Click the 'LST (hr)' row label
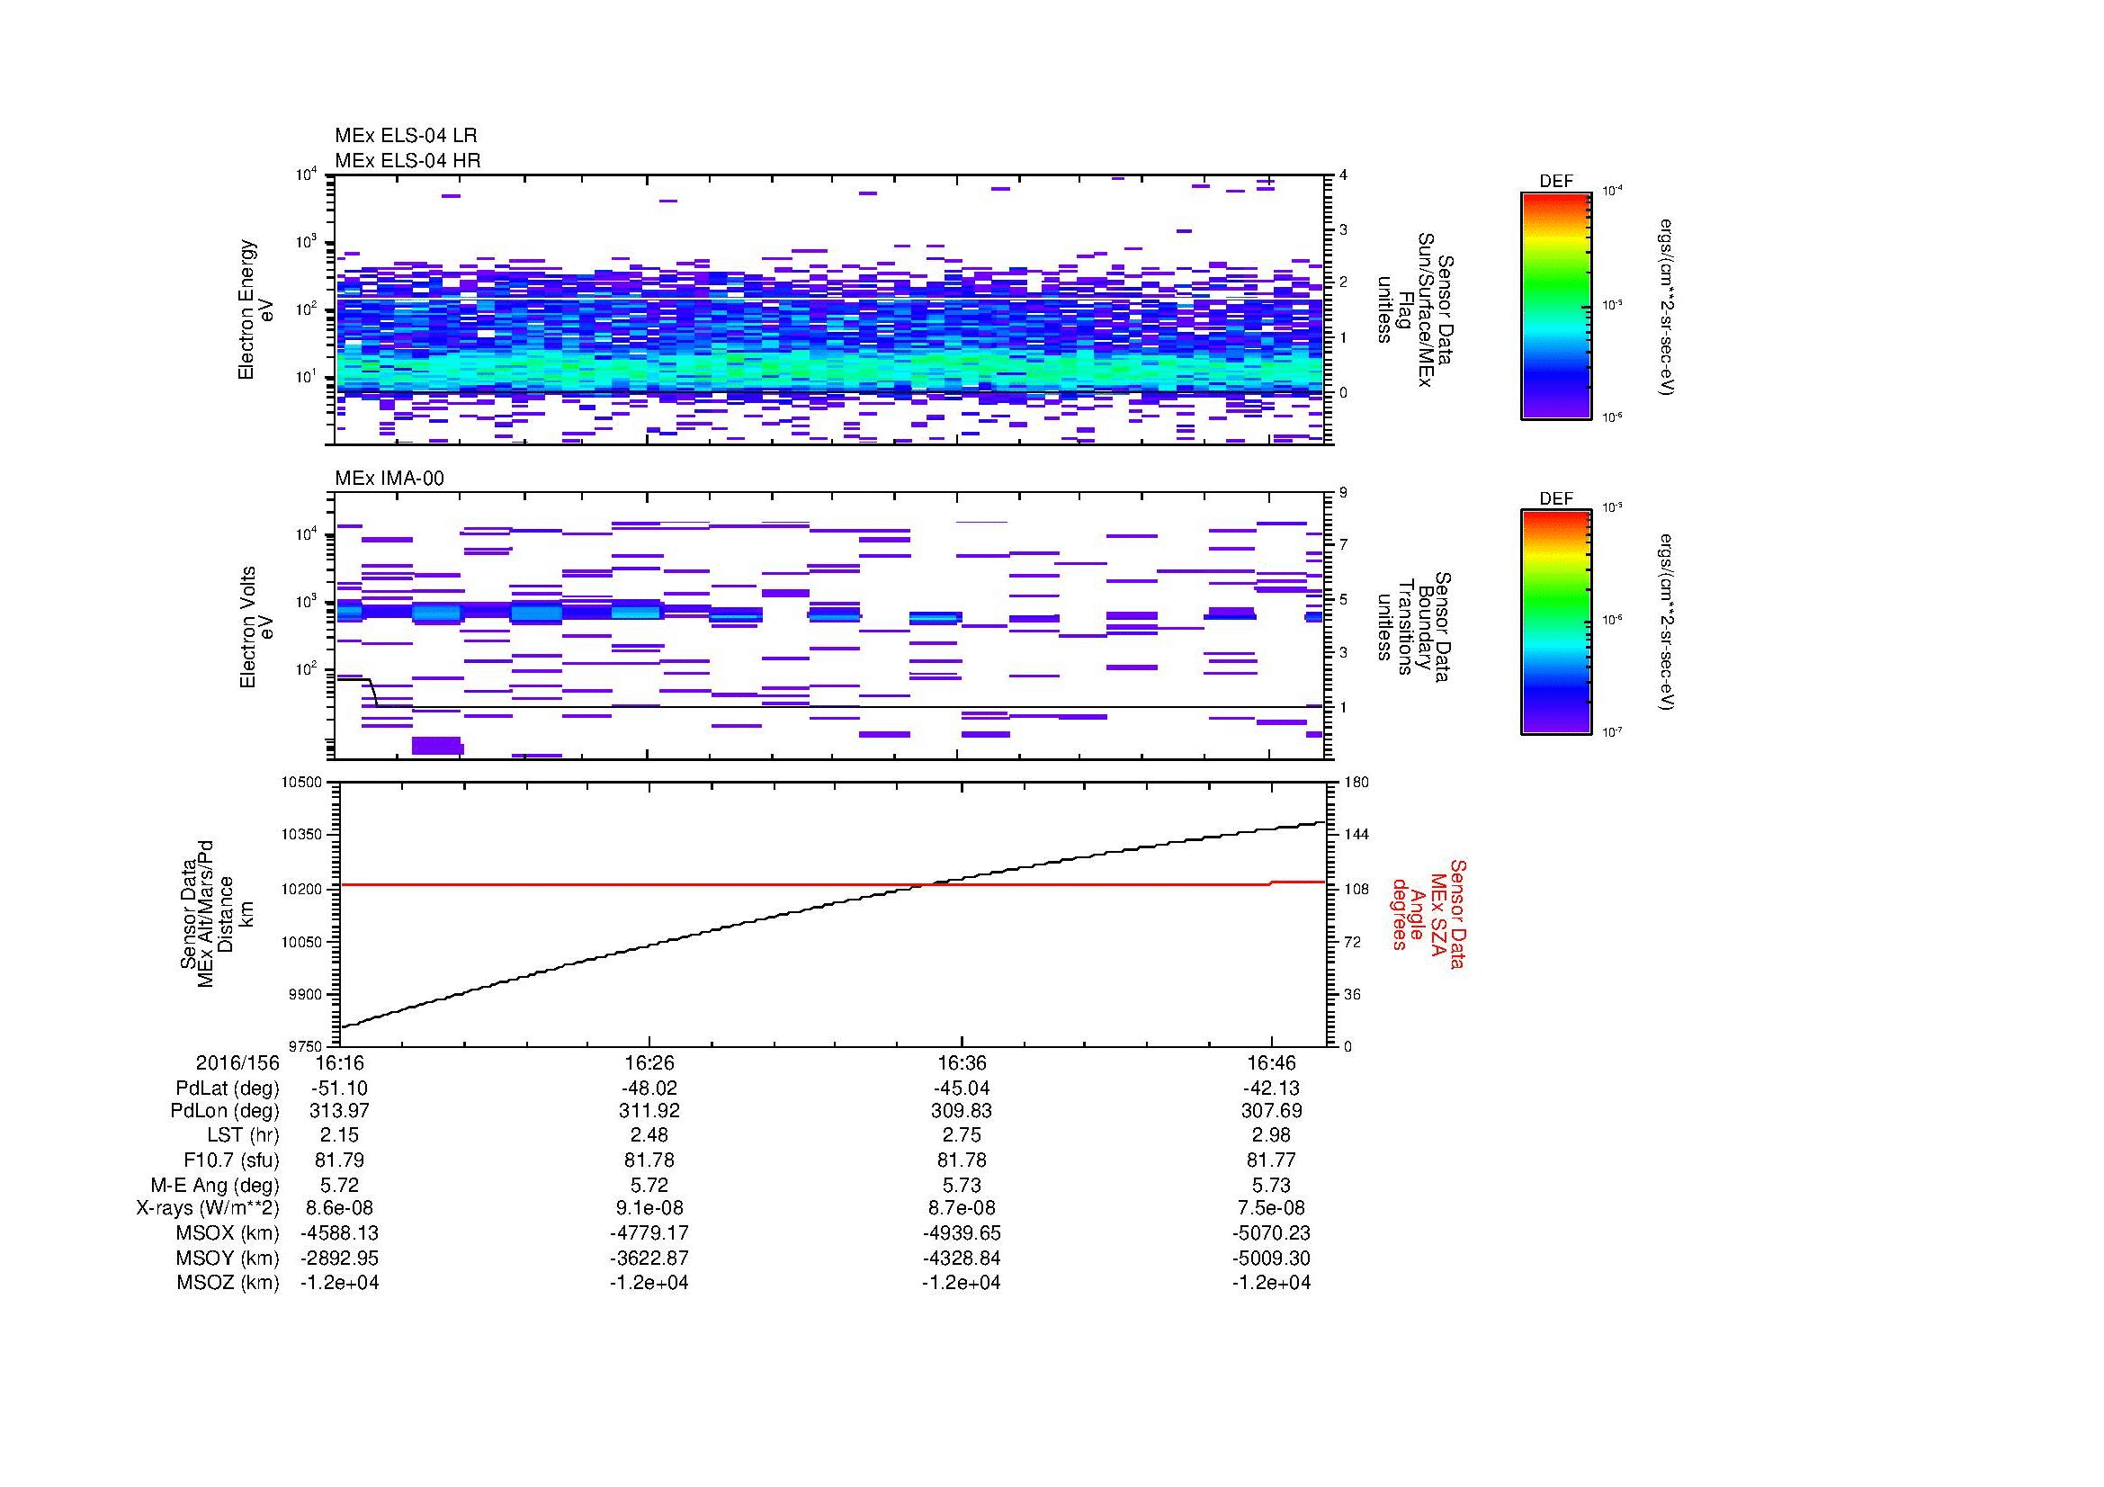2104x1487 pixels. (x=243, y=1136)
